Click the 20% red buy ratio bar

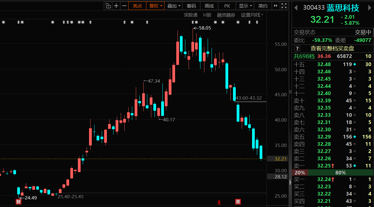tap(300, 173)
